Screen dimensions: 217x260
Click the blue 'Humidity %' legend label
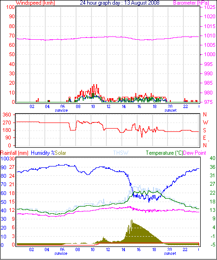43,153
